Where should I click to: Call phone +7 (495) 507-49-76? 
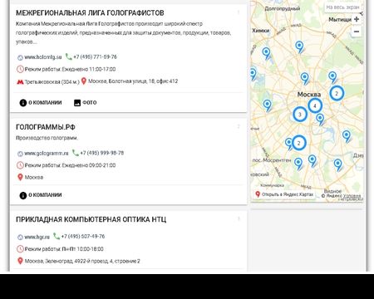click(x=83, y=237)
